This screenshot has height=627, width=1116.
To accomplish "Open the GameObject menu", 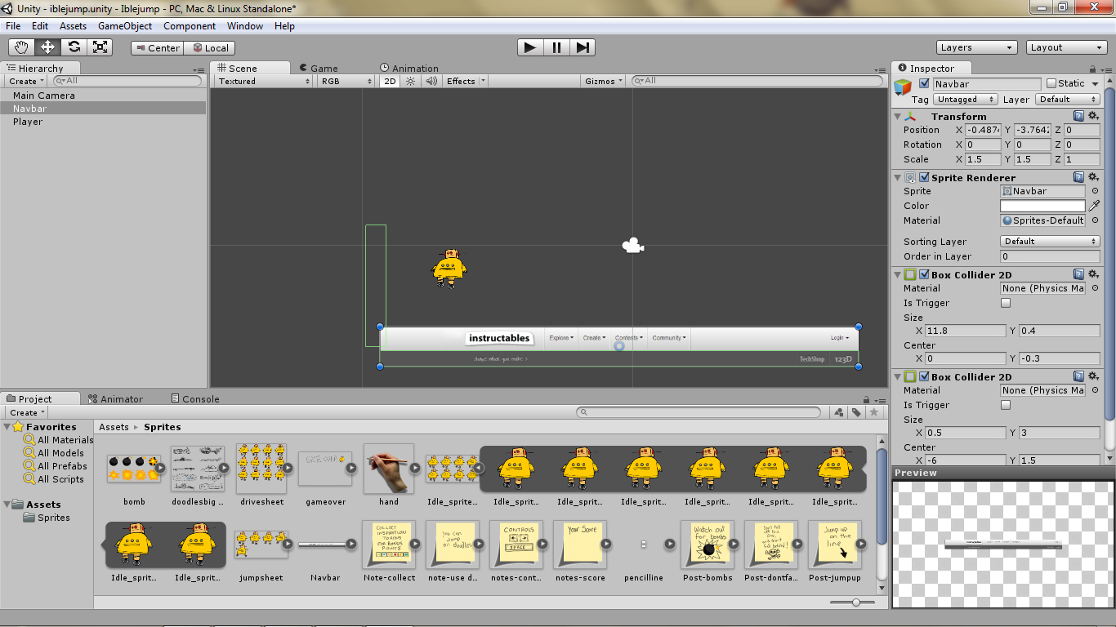I will (x=125, y=25).
